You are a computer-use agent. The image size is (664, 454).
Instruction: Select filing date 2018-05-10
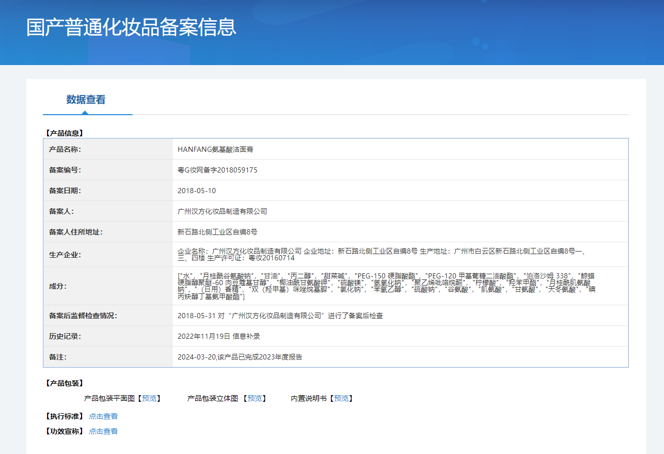point(197,191)
